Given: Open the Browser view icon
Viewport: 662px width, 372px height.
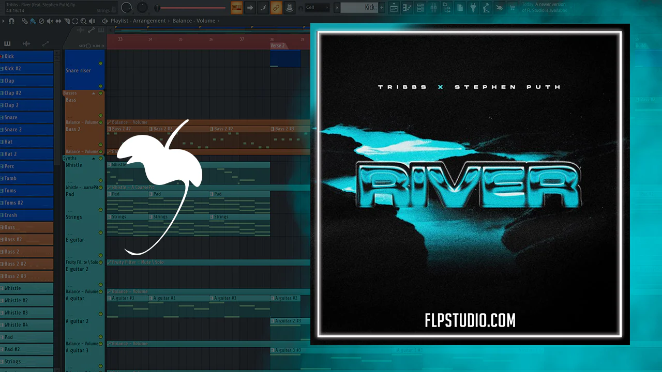Looking at the screenshot, I should [x=447, y=7].
